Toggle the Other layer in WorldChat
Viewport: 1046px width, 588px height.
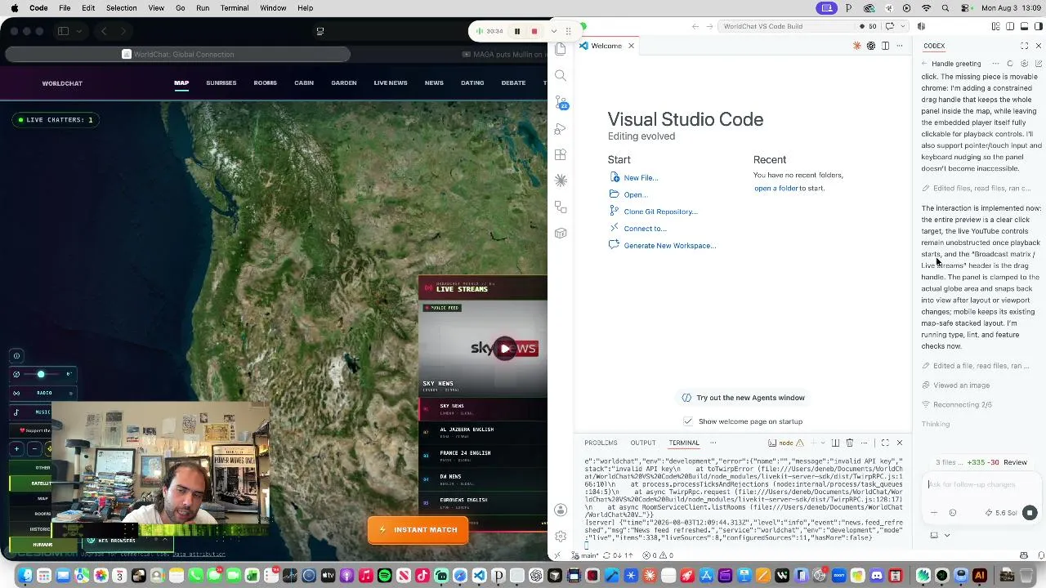42,468
